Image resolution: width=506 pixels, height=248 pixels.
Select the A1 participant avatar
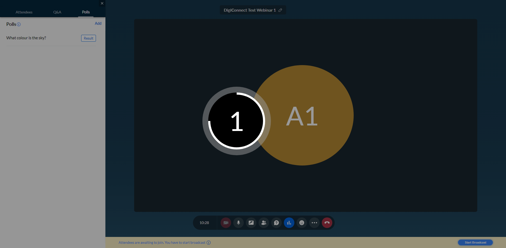pos(302,115)
